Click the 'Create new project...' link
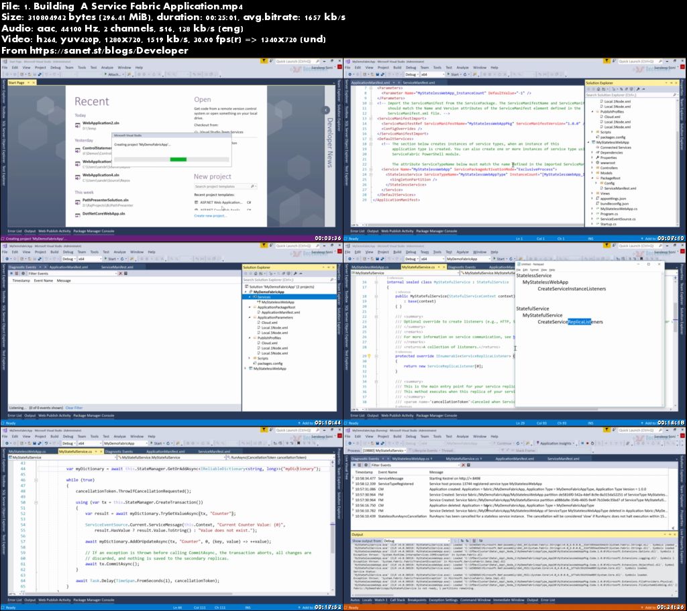This screenshot has height=611, width=687. tap(210, 215)
